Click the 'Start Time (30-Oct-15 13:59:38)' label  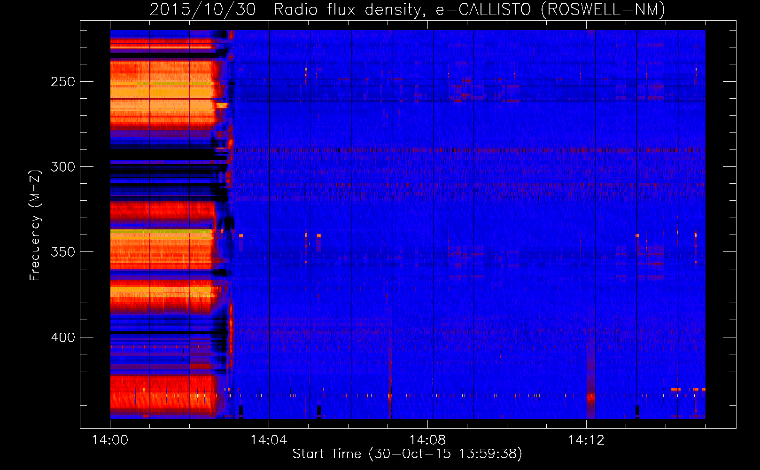(x=407, y=454)
